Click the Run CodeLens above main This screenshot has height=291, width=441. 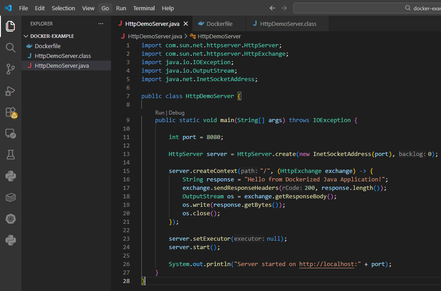[x=160, y=113]
